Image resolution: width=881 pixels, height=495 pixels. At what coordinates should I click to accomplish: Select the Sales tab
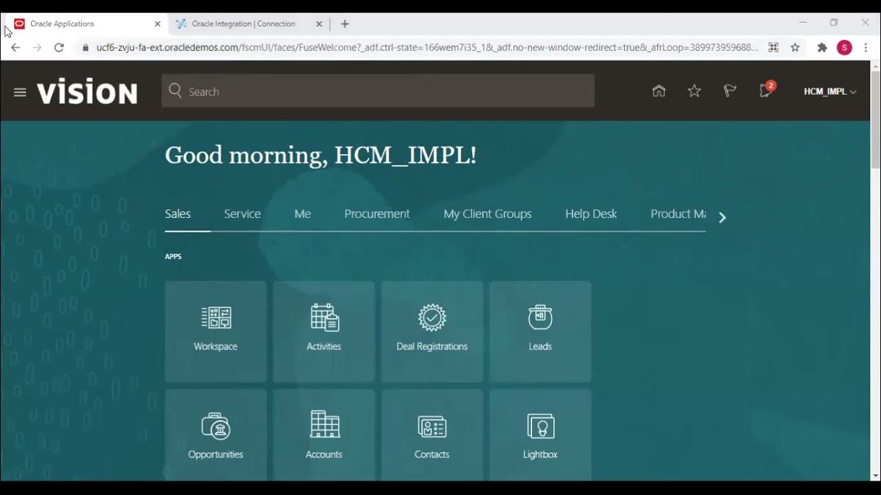[x=178, y=214]
